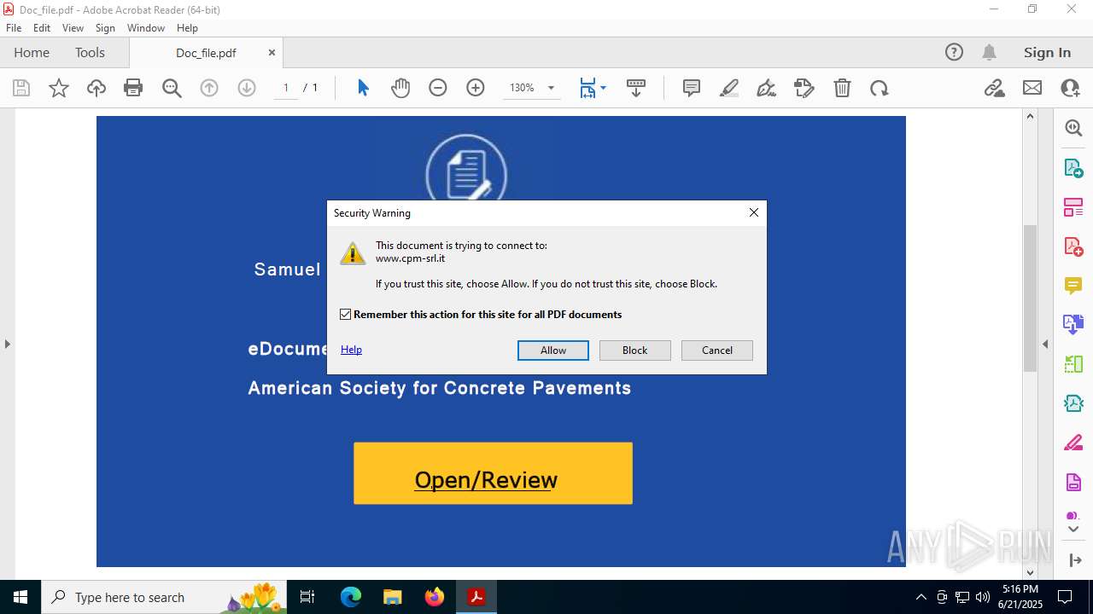The height and width of the screenshot is (614, 1093).
Task: Open the Help question mark icon
Action: (x=954, y=52)
